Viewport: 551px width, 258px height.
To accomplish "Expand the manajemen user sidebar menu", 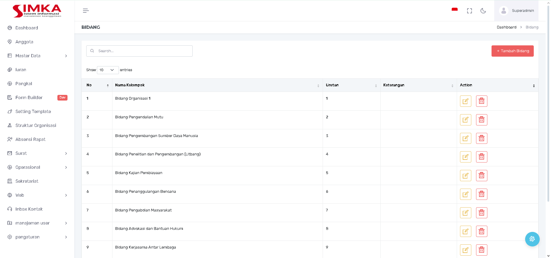I will 37,223.
